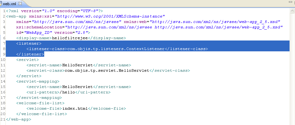This screenshot has height=125, width=295.
Task: Click the "WebApp_ID" id value
Action: pyautogui.click(x=38, y=33)
